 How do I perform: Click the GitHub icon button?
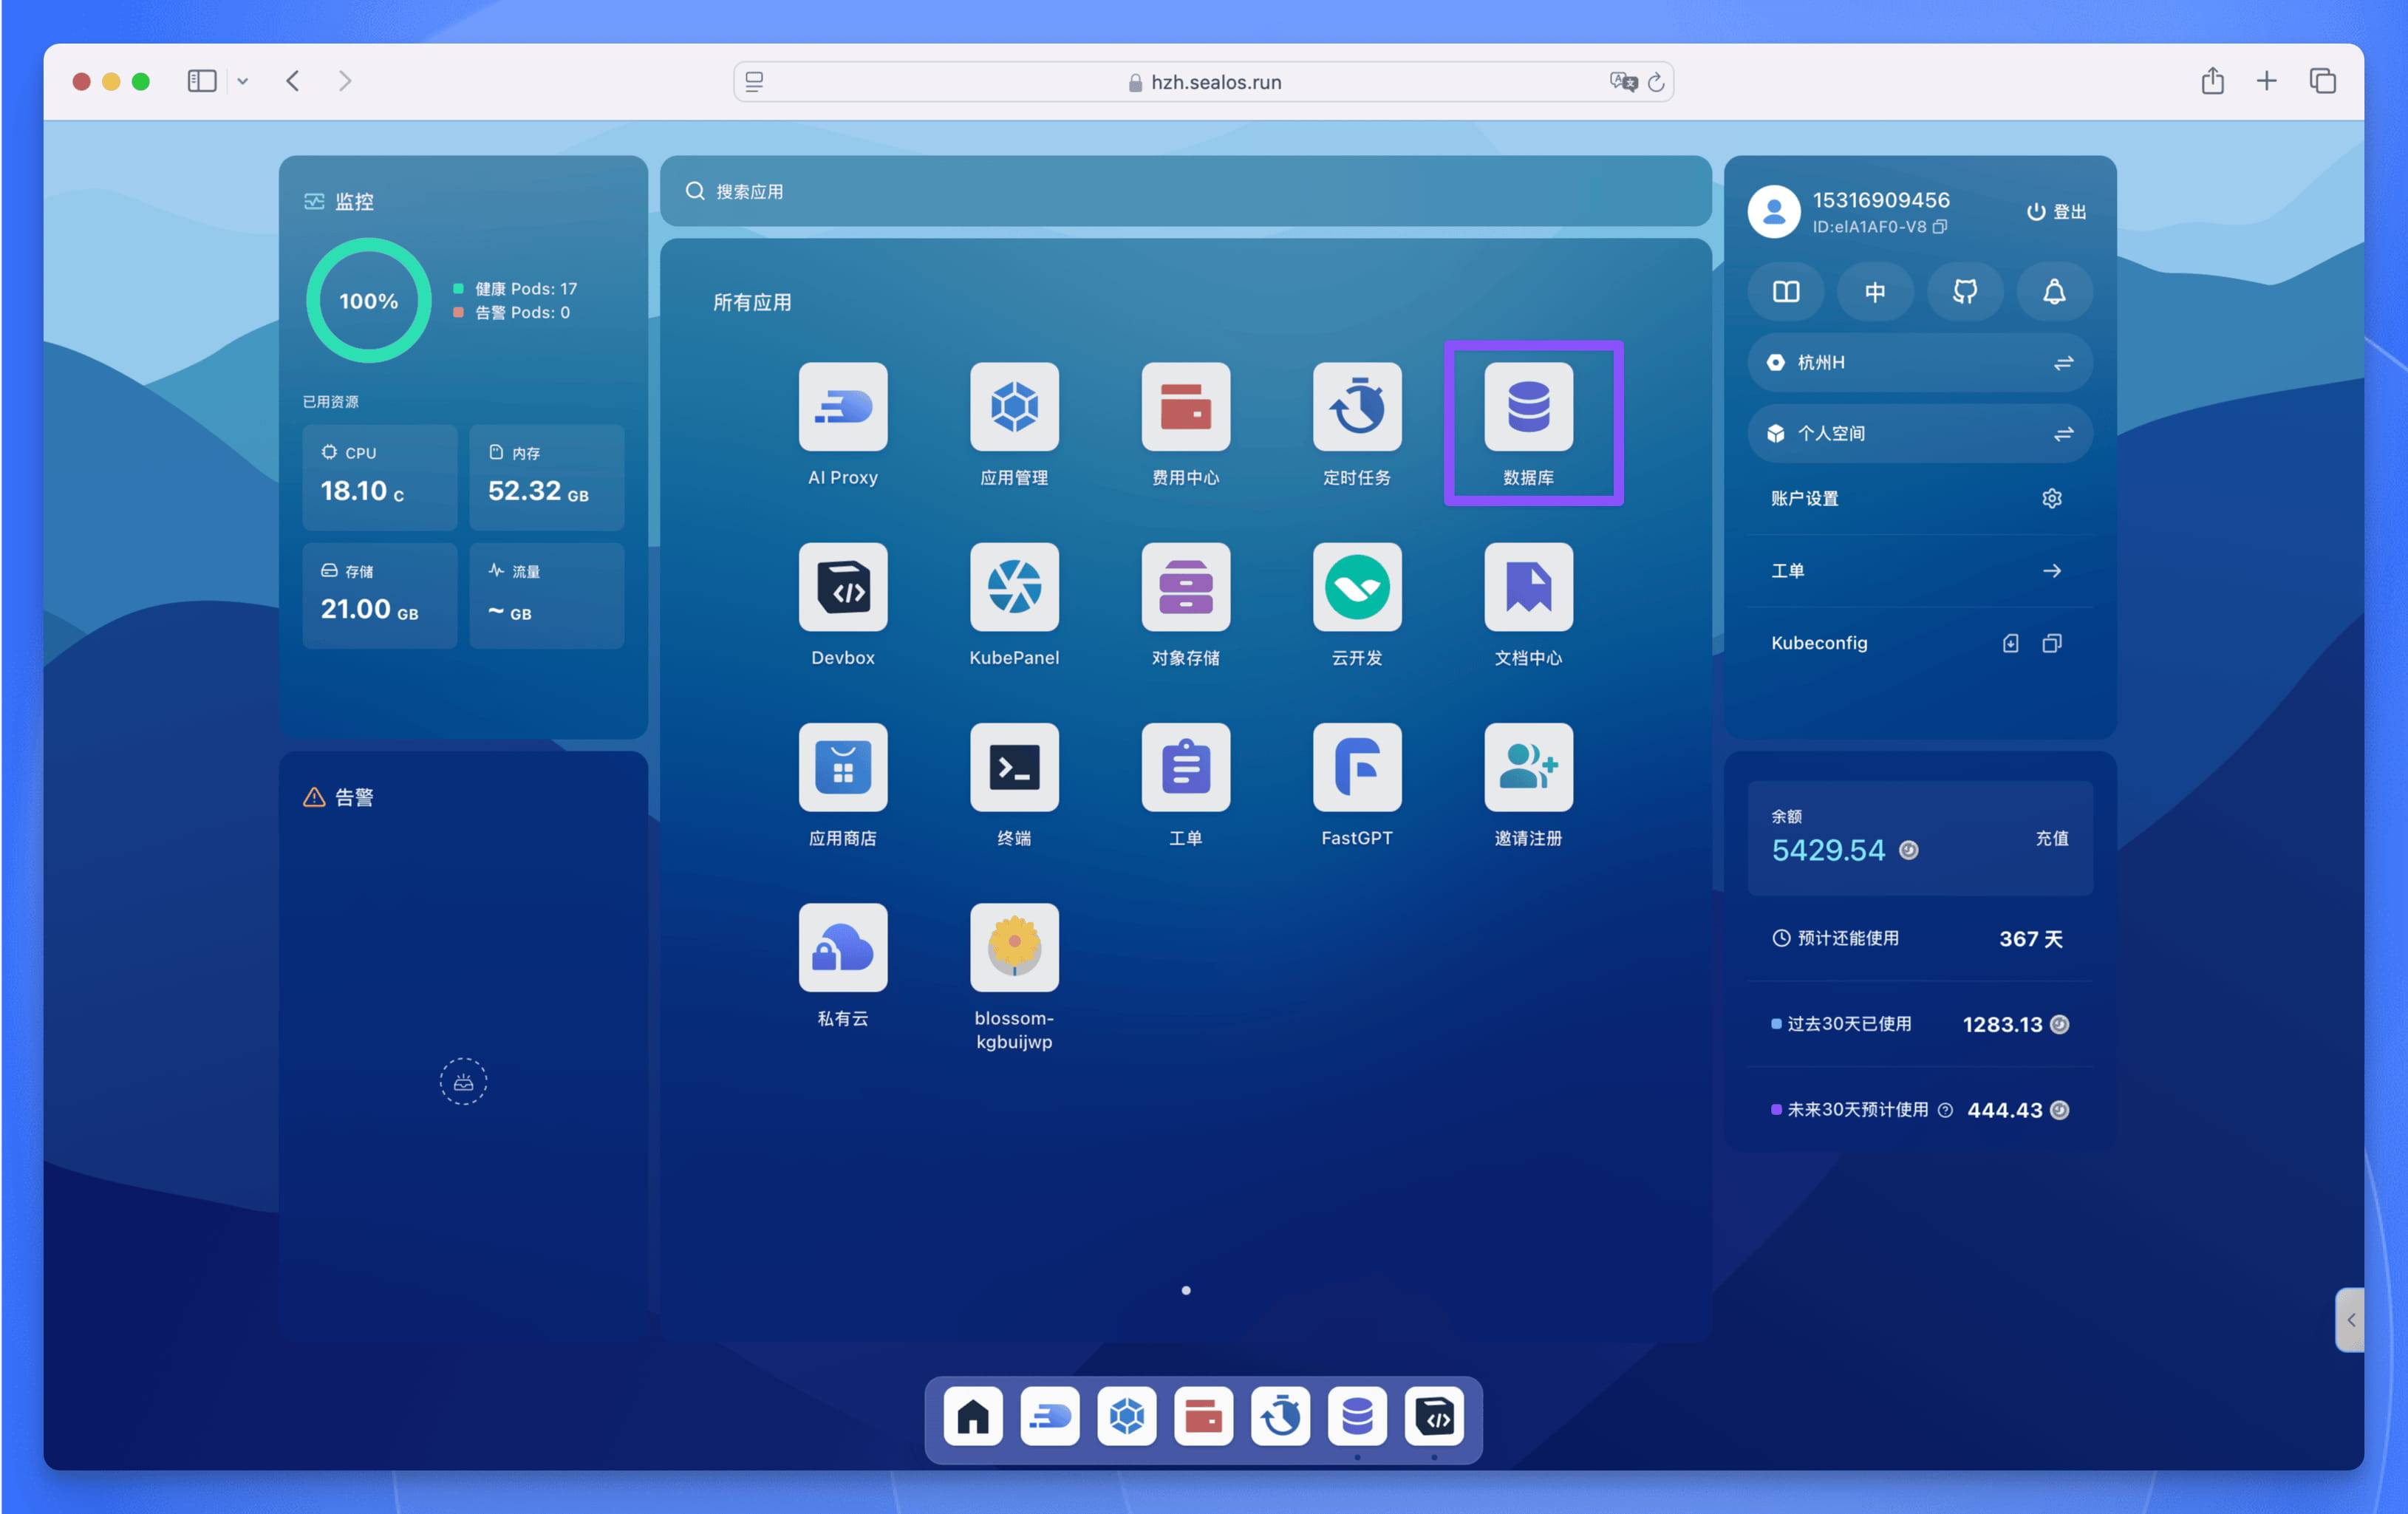click(x=1964, y=292)
